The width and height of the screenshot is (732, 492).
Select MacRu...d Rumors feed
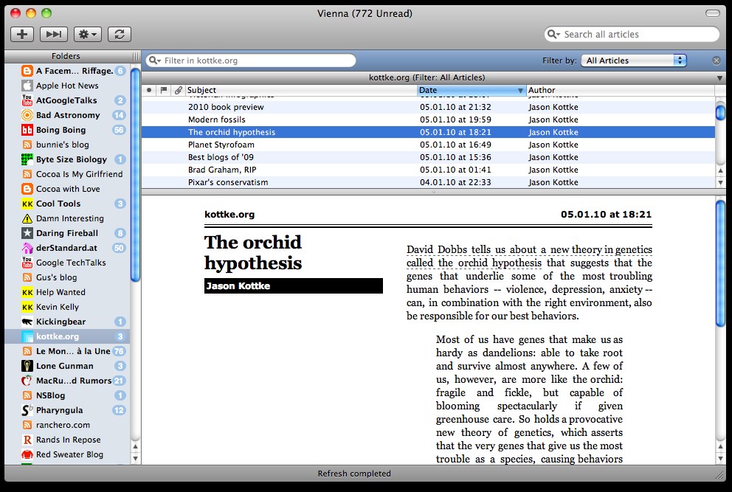(67, 381)
